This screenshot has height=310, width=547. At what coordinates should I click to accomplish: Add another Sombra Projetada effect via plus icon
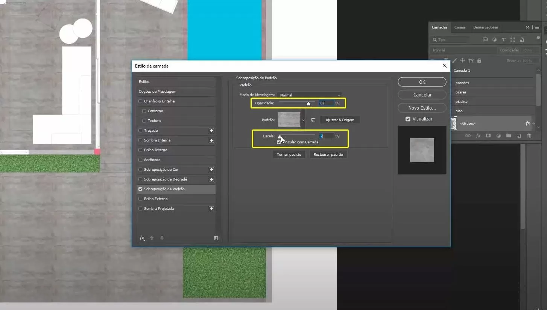tap(211, 209)
